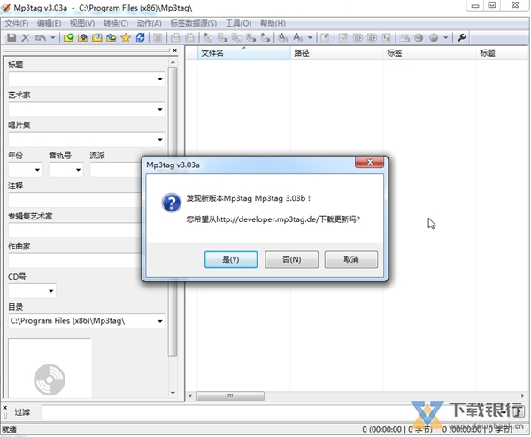The height and width of the screenshot is (437, 531).
Task: Click the 注释 input field
Action: (75, 200)
